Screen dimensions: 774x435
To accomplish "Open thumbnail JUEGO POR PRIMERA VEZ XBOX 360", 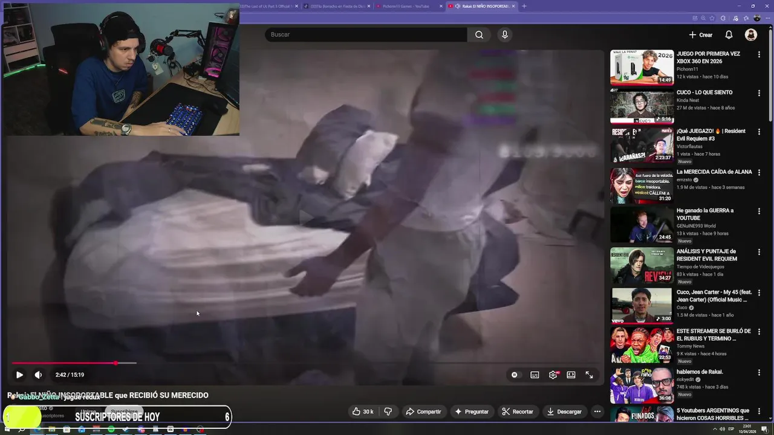I will click(x=642, y=67).
